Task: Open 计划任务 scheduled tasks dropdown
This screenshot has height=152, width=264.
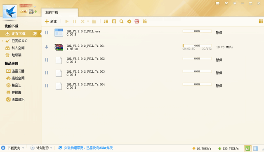Action: point(41,148)
